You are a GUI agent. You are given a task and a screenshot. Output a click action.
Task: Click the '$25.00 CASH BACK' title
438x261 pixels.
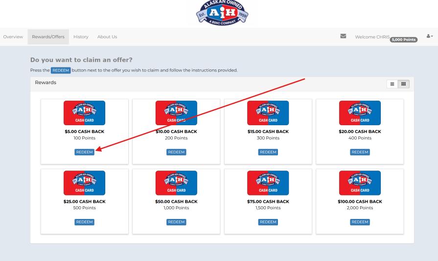coord(84,201)
